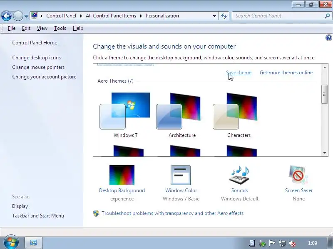The image size is (333, 249).
Task: Click the theme list scroll up arrow
Action: [325, 67]
